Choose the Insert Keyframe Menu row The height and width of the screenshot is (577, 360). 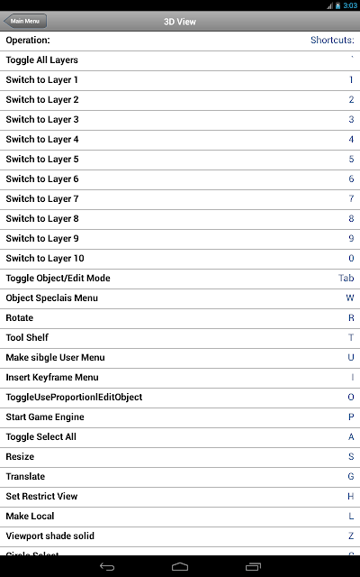(x=180, y=378)
